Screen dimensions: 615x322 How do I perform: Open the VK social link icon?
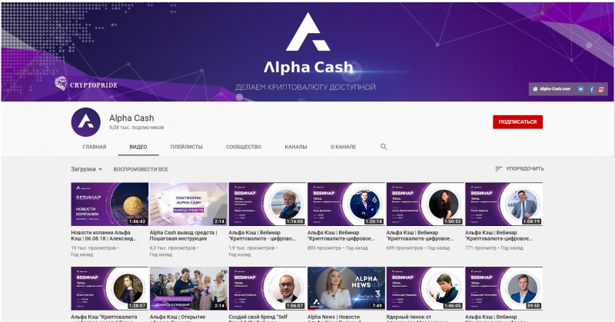click(580, 89)
